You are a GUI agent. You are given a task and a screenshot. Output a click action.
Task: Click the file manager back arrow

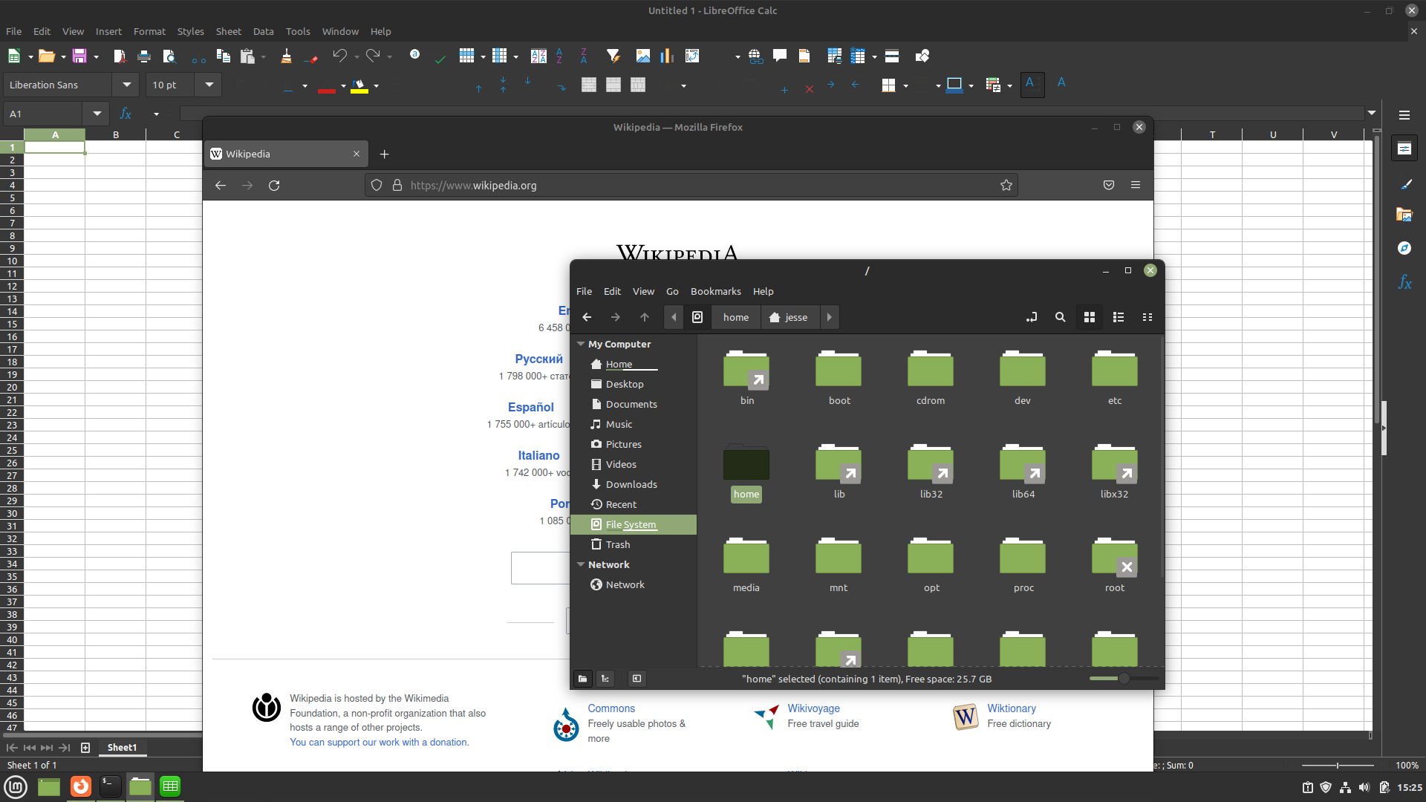587,317
